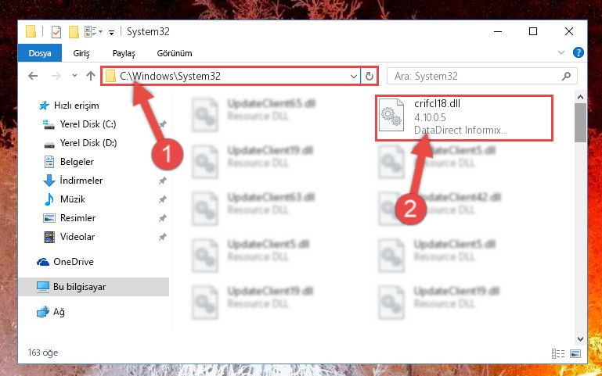This screenshot has width=602, height=376.
Task: Go back with the left arrow button
Action: 34,76
